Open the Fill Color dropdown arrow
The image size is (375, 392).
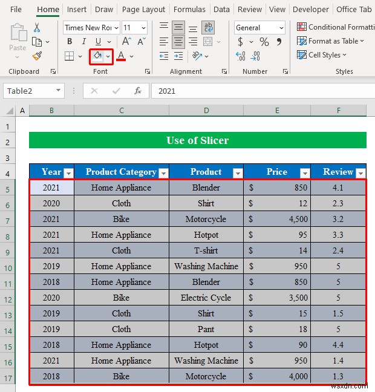108,56
